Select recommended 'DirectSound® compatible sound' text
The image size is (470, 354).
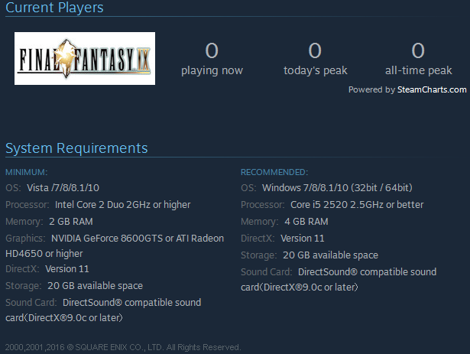click(x=367, y=271)
